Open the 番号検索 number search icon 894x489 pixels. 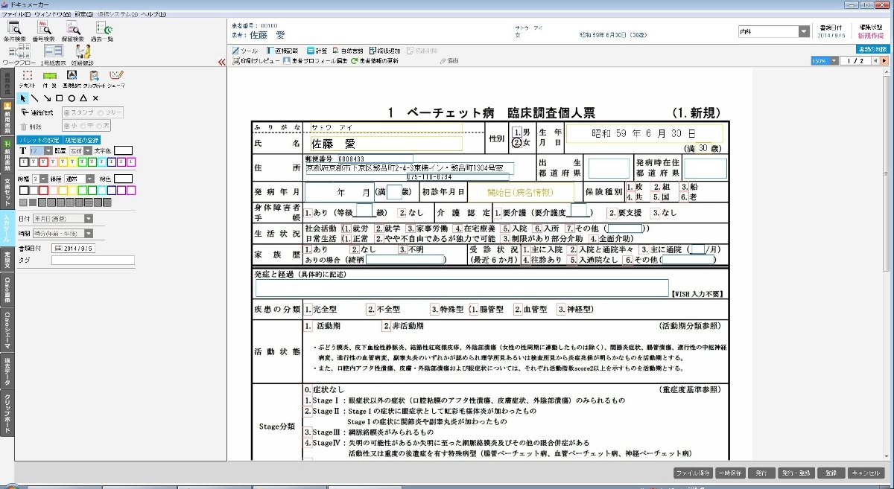click(x=43, y=30)
